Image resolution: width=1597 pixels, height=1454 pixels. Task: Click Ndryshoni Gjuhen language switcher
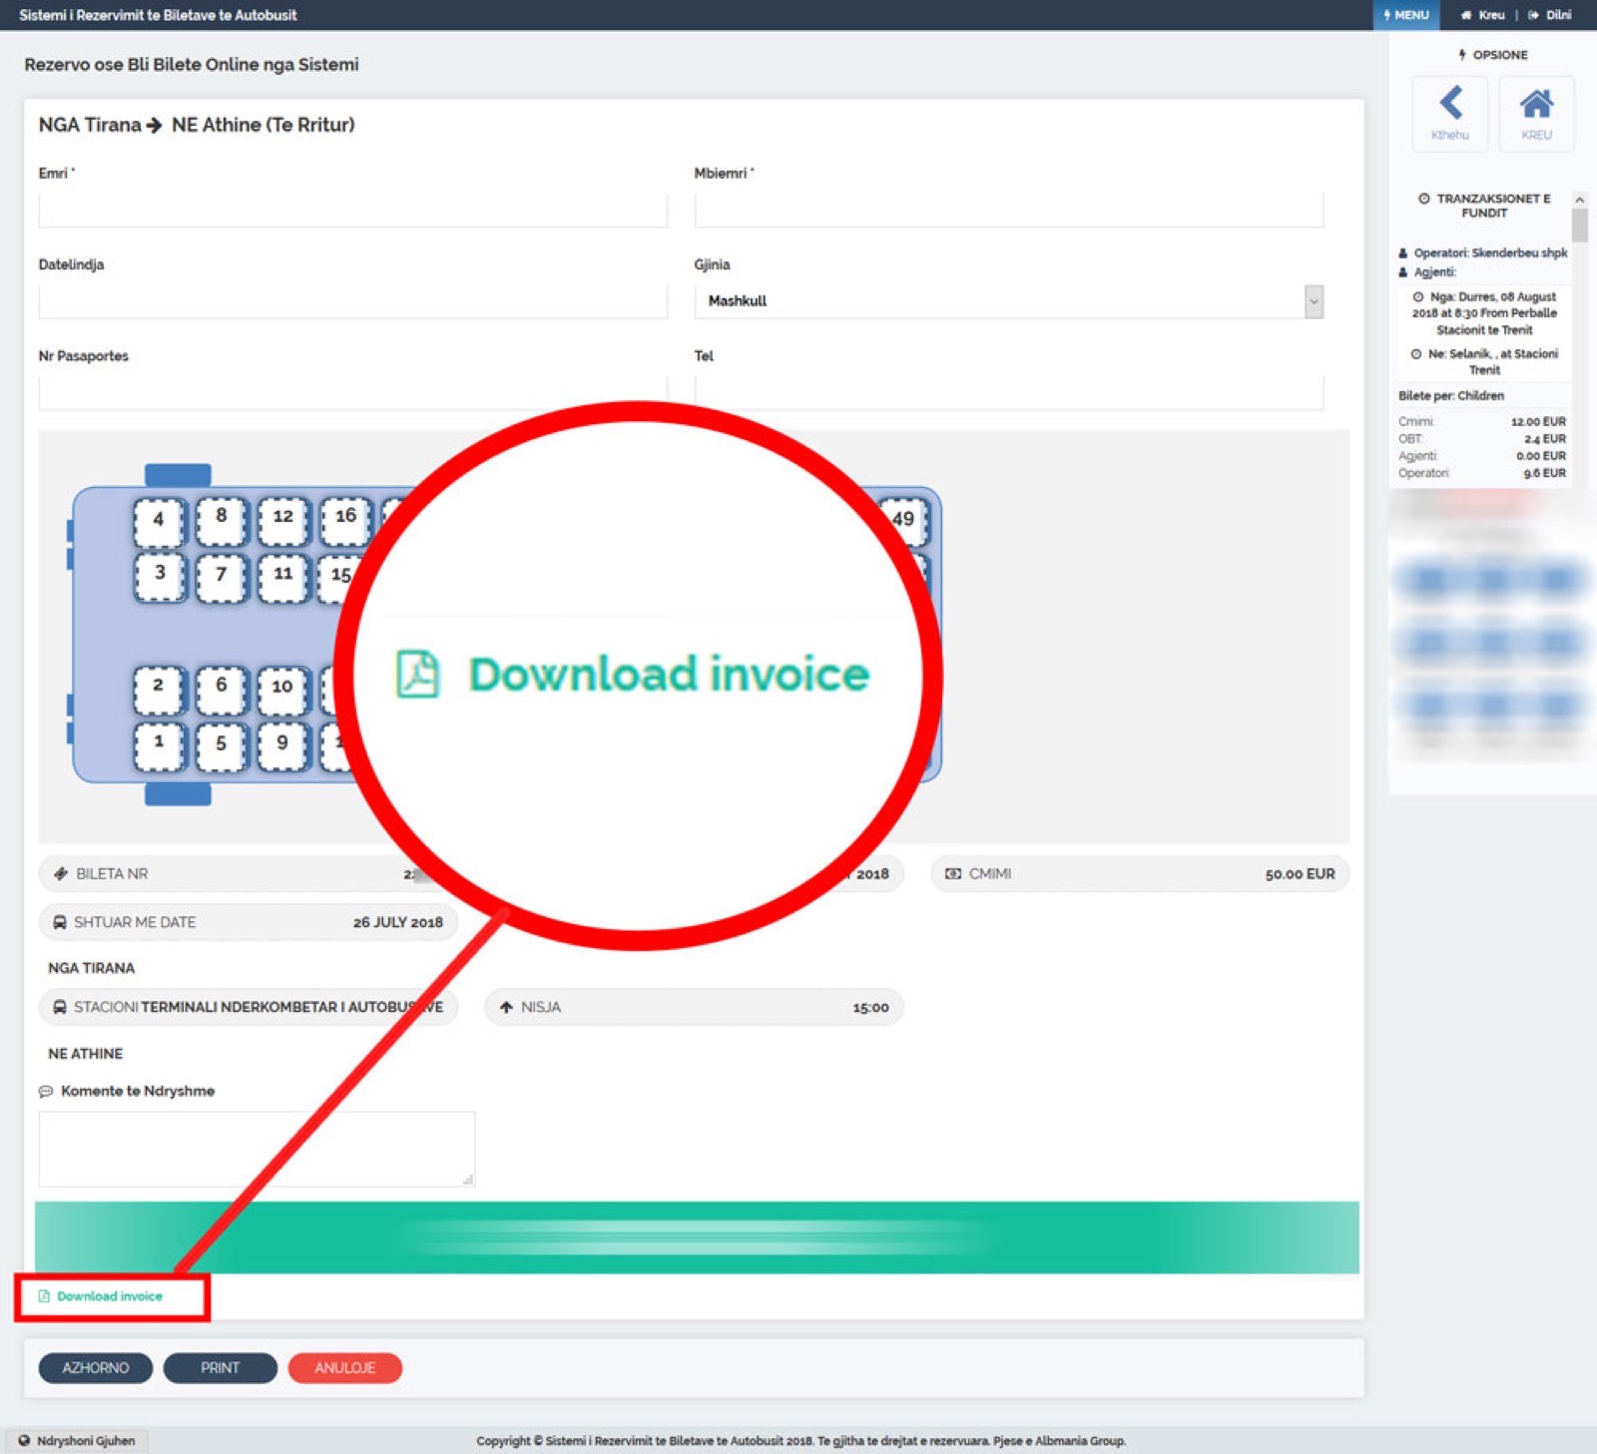[x=77, y=1441]
